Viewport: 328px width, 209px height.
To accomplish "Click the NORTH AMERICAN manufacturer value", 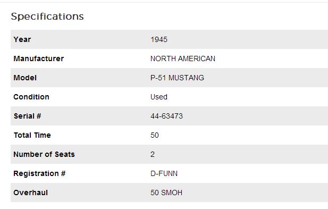I will pos(183,58).
